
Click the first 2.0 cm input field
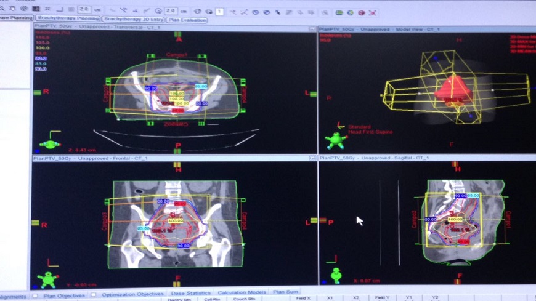(x=84, y=9)
